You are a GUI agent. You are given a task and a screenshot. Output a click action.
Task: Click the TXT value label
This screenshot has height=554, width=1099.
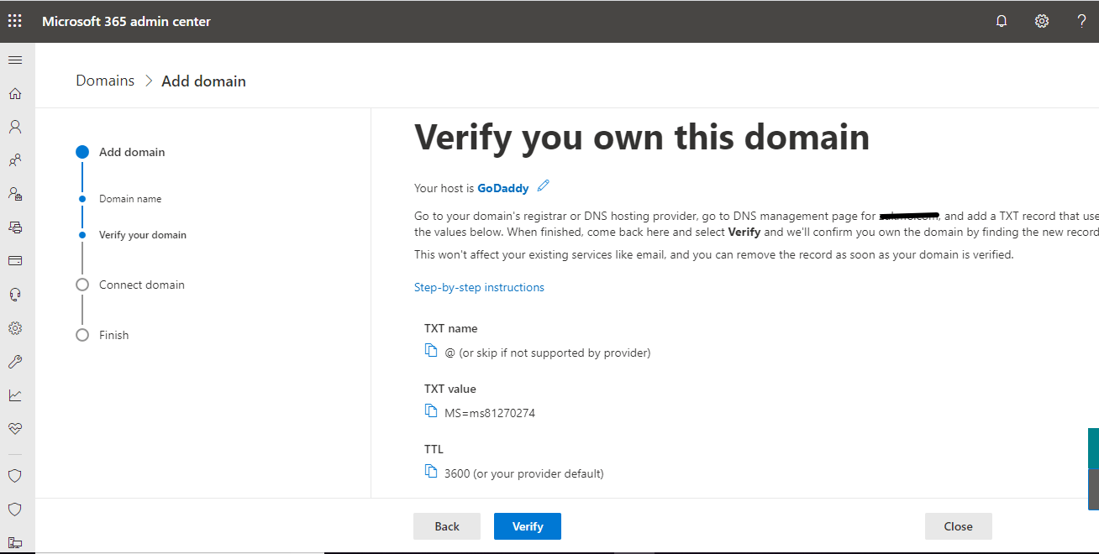[x=450, y=389]
